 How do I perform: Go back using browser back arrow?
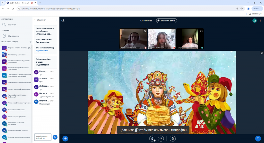(x=3, y=9)
